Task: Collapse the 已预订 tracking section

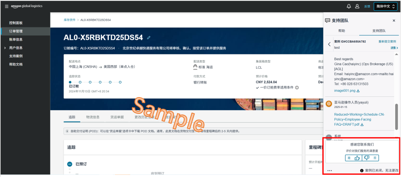Action: [x=69, y=164]
